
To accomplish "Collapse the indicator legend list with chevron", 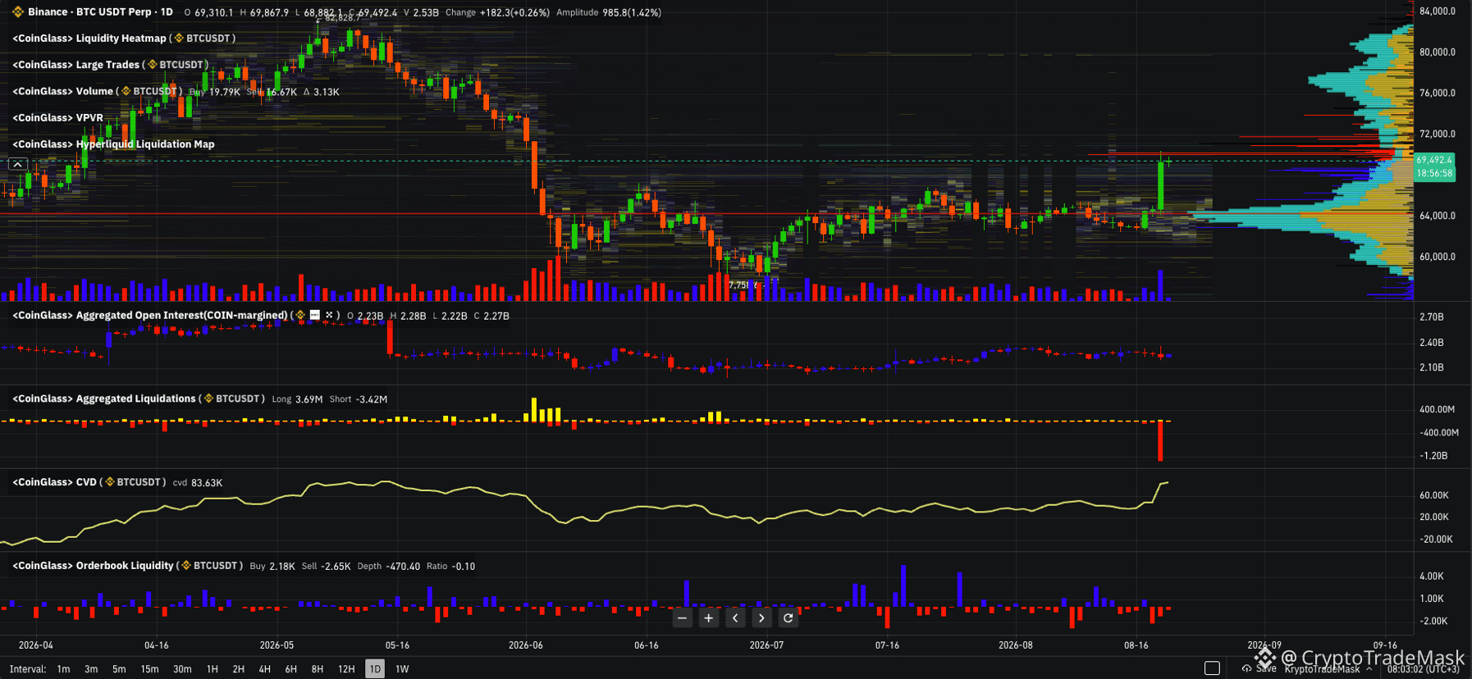I will click(17, 164).
